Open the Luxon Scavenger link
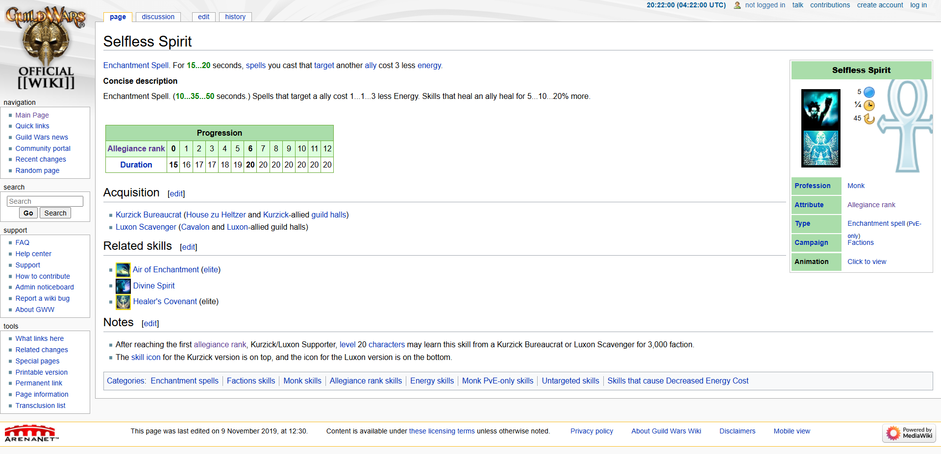Screen dimensions: 941x454 (146, 227)
